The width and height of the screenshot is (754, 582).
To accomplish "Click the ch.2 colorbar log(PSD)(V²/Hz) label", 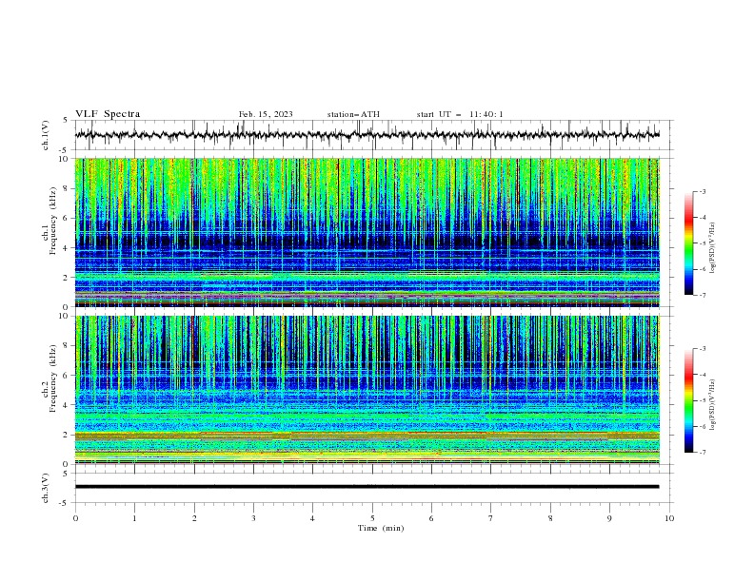I will click(713, 404).
